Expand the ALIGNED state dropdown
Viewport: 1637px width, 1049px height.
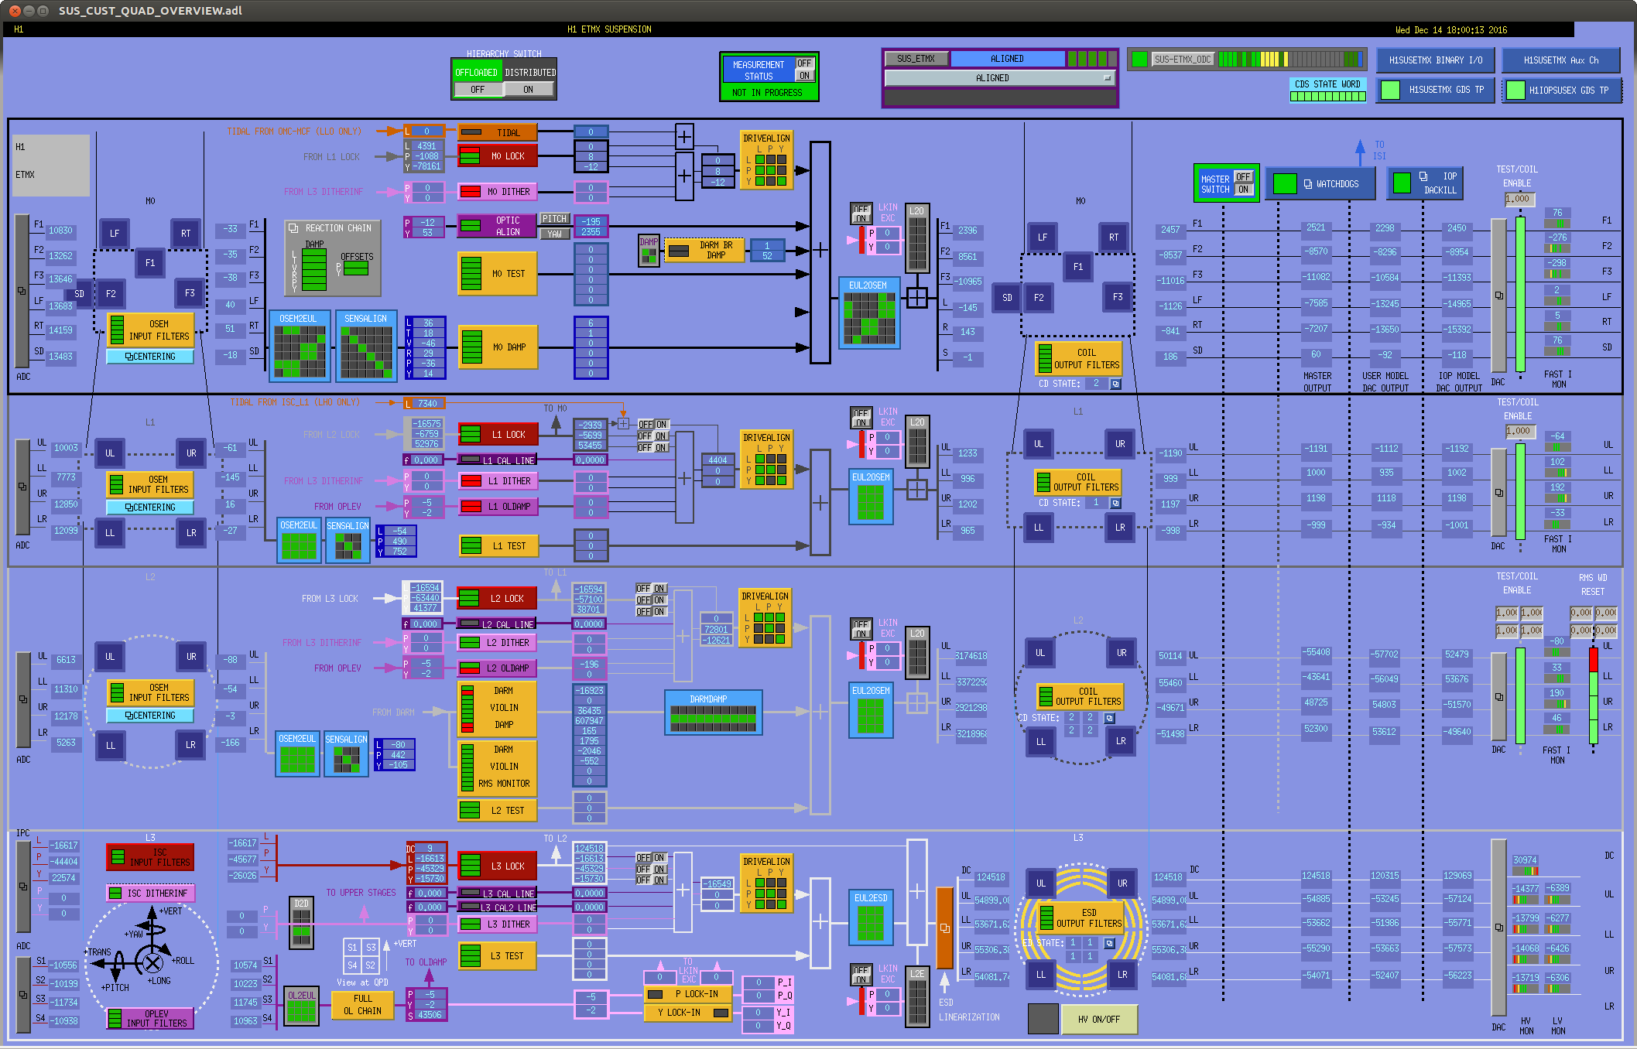pos(999,78)
